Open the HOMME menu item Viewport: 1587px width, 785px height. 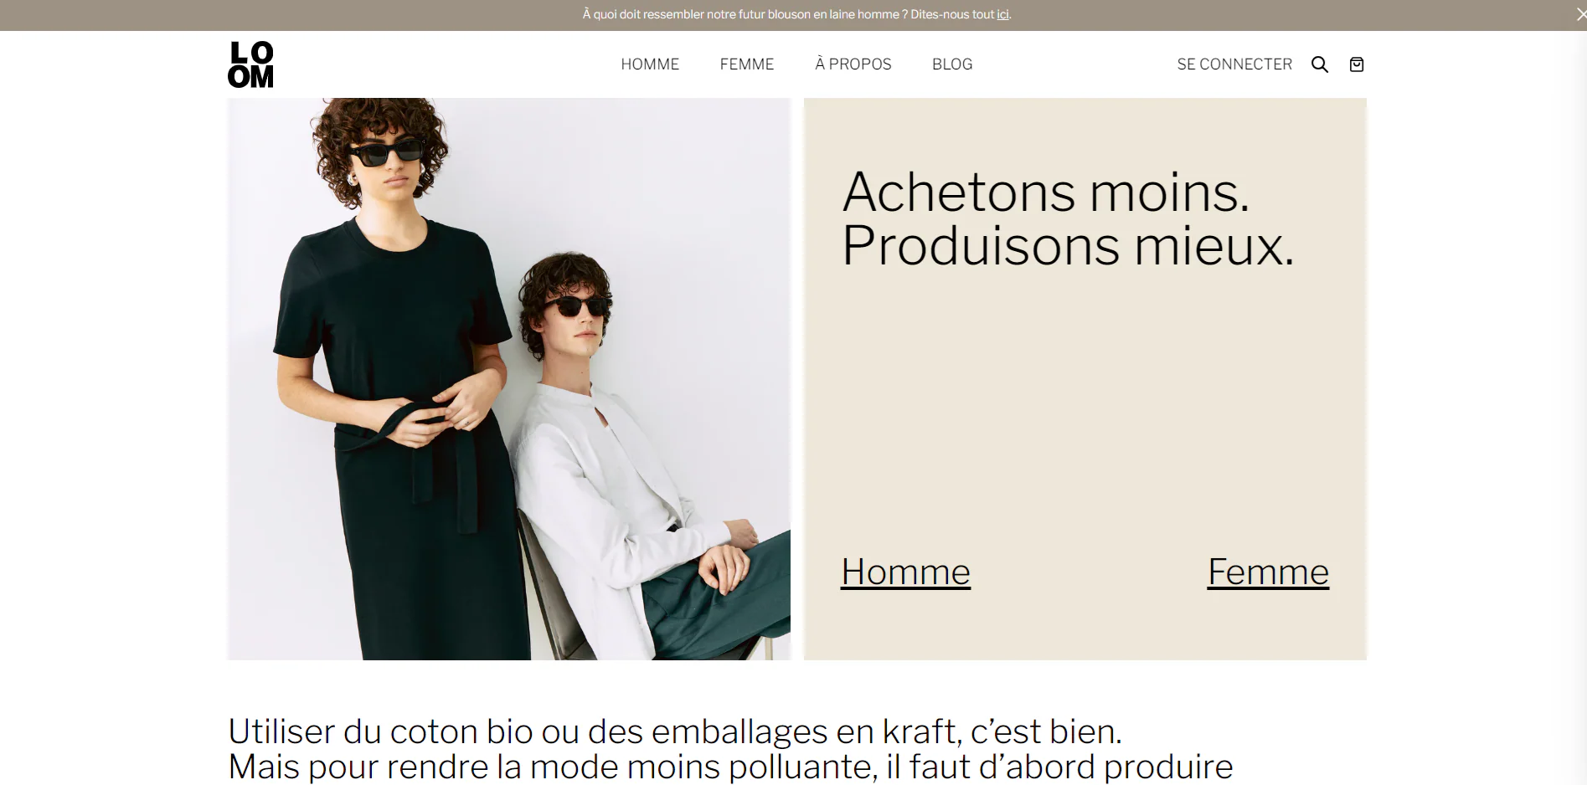pyautogui.click(x=650, y=64)
